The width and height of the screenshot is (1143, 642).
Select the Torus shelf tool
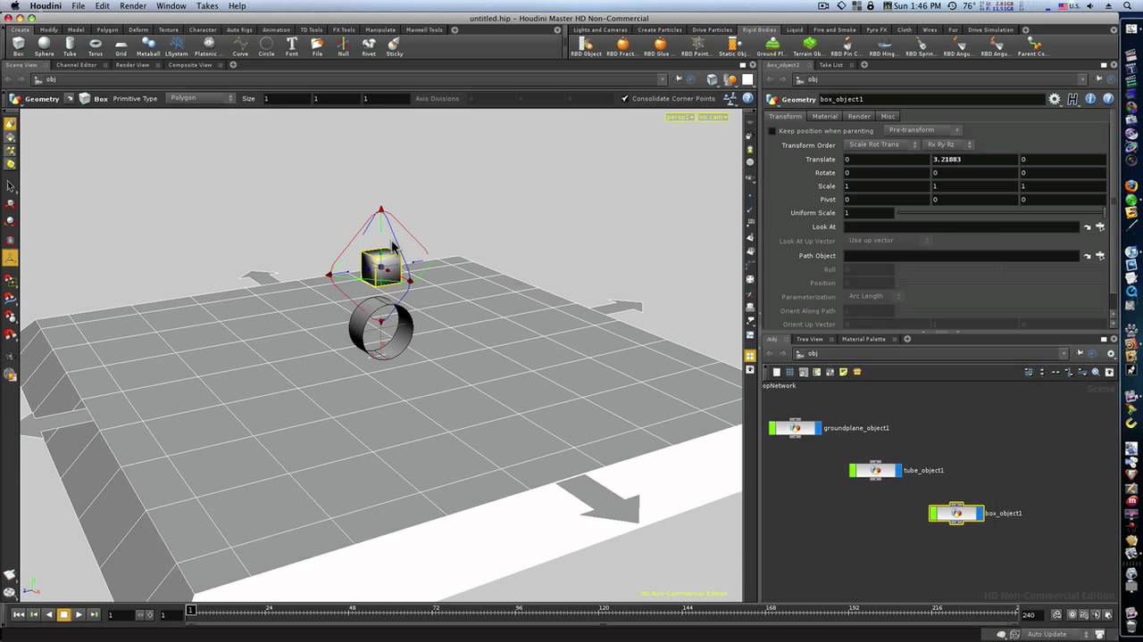coord(95,46)
